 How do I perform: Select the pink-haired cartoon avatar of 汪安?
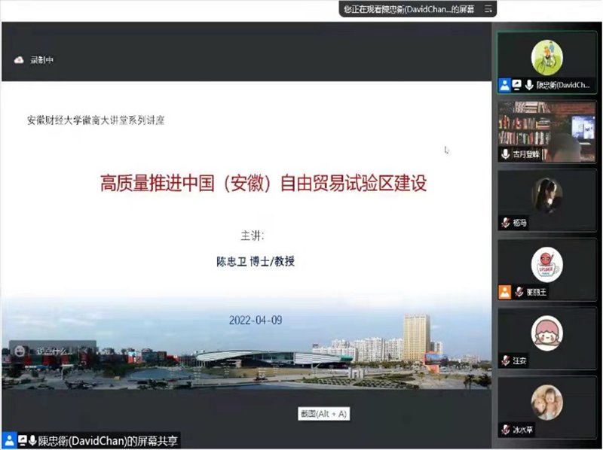pos(547,333)
